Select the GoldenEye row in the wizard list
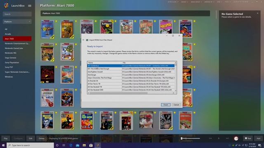Image resolution: width=264 pixels, height=148 pixels. point(131,66)
